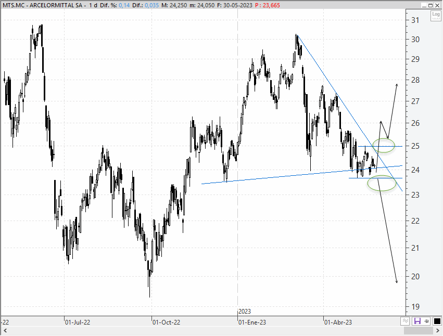
Task: Click price axis value 23
Action: click(415, 195)
